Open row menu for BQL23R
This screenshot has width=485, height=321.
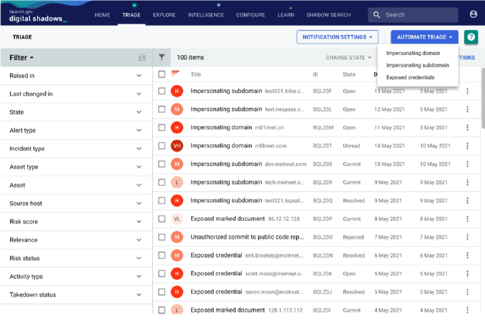[x=467, y=182]
